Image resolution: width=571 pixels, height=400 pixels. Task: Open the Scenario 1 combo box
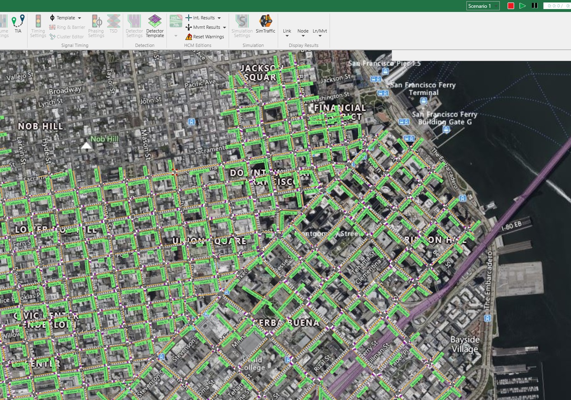click(x=483, y=6)
